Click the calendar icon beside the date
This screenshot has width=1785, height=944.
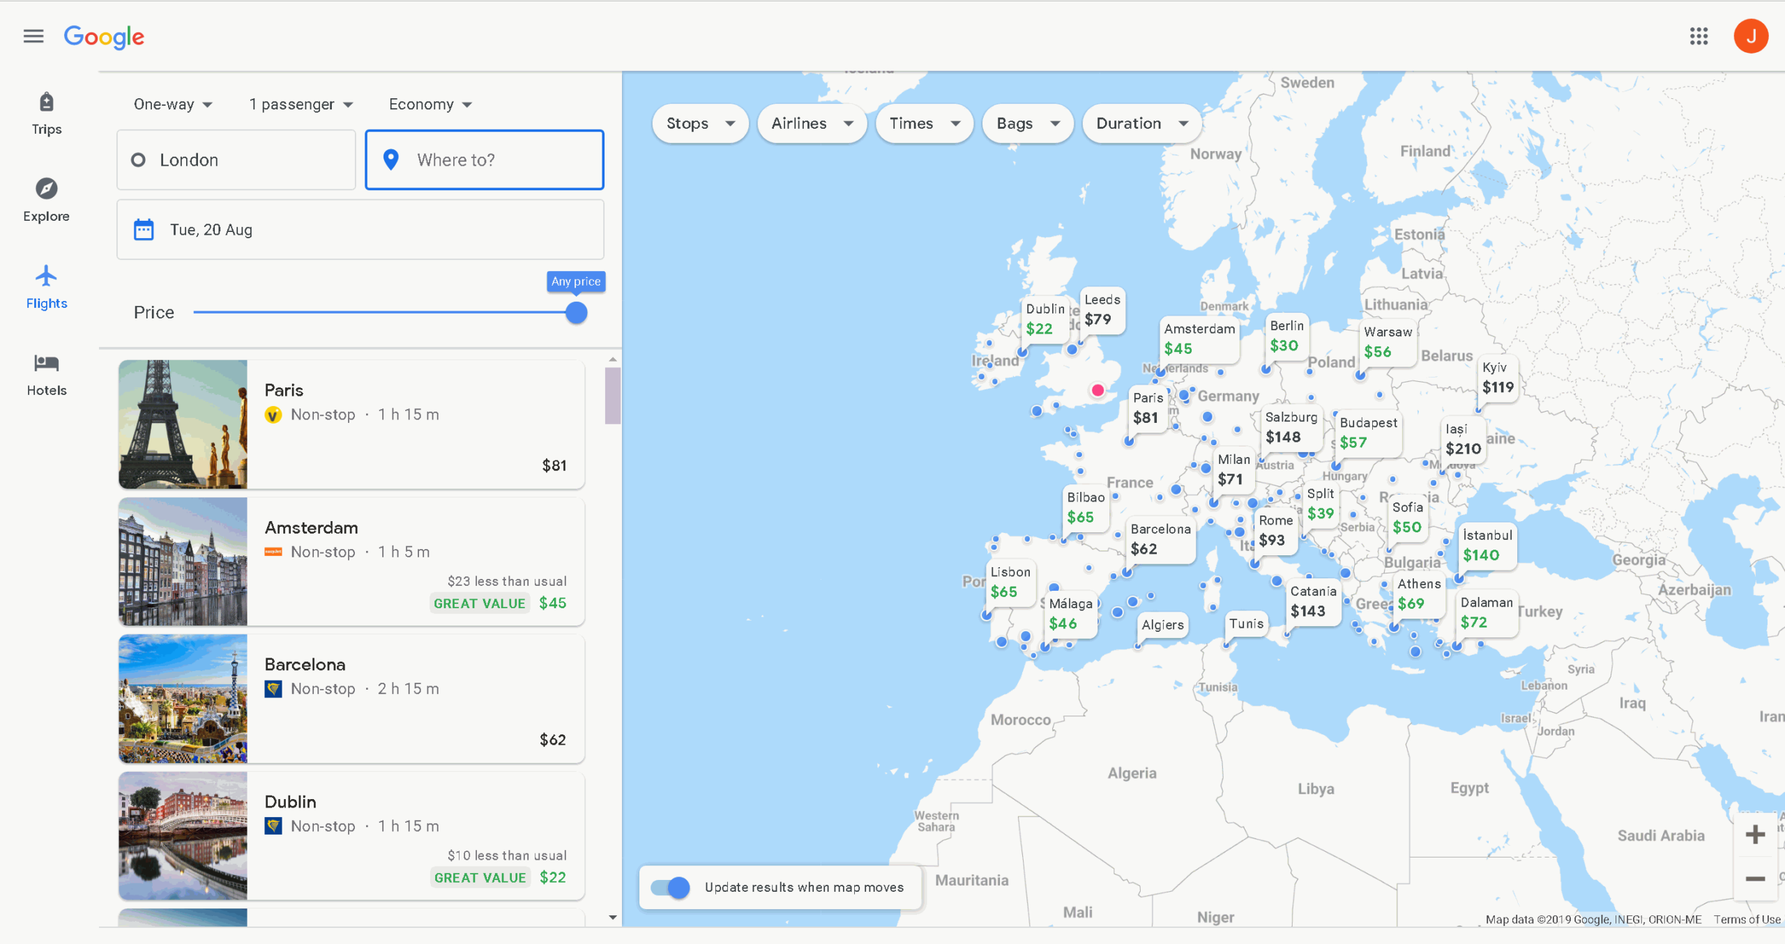tap(144, 229)
